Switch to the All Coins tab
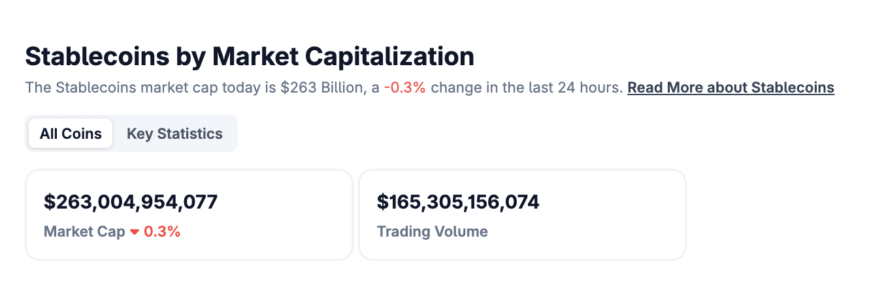 click(x=71, y=134)
